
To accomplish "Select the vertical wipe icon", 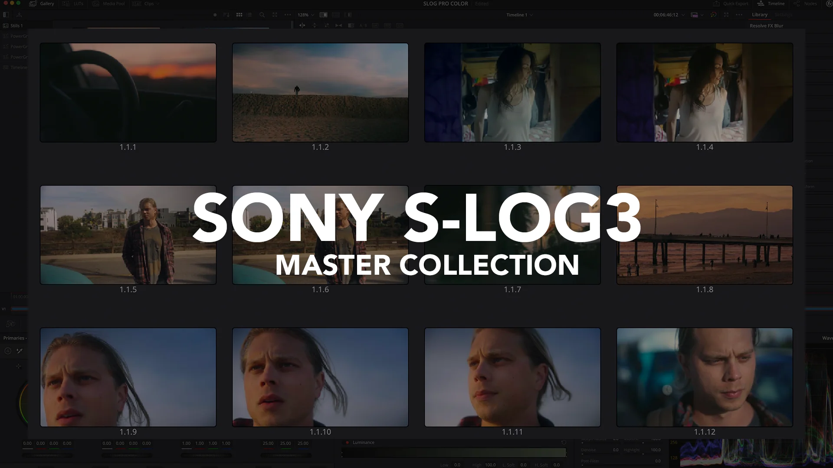I will 315,26.
